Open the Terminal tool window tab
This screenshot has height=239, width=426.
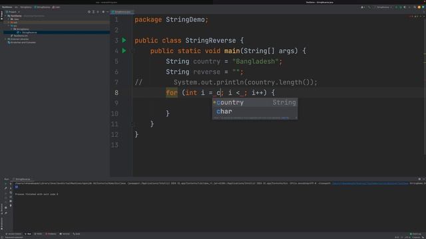point(65,234)
